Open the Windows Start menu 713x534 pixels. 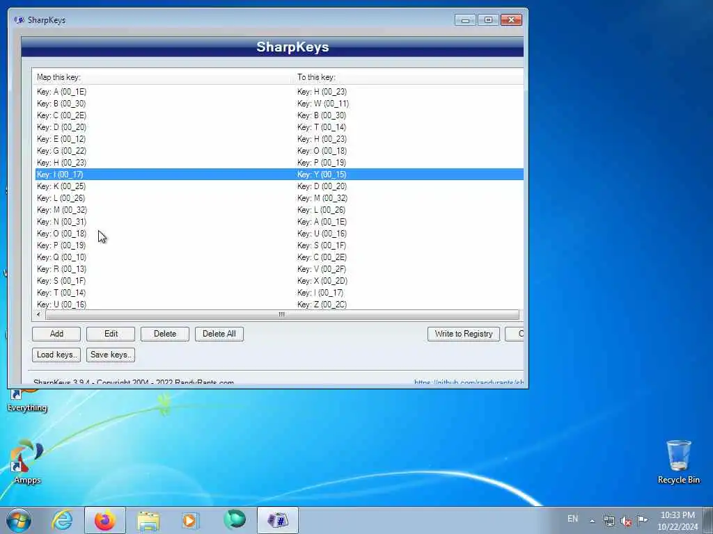(x=19, y=520)
